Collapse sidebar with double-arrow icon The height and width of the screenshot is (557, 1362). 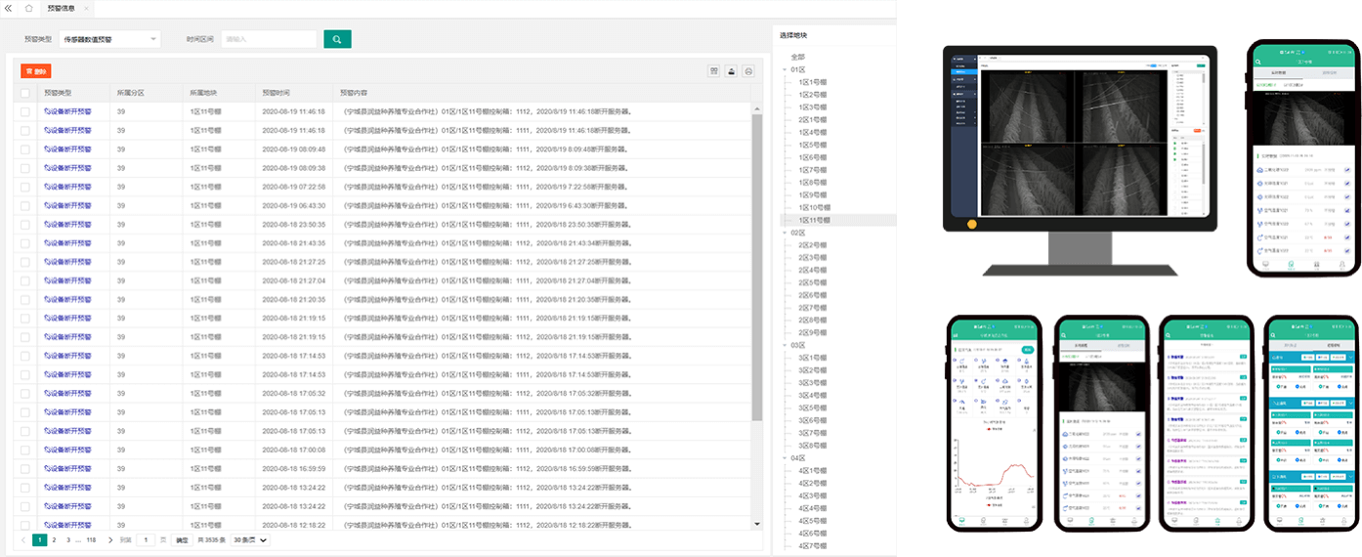[x=8, y=8]
